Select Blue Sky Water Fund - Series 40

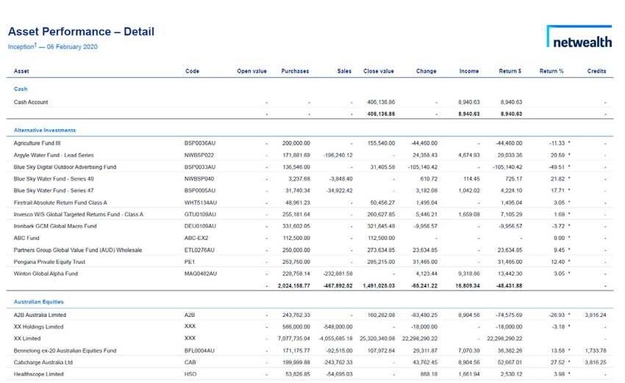54,179
